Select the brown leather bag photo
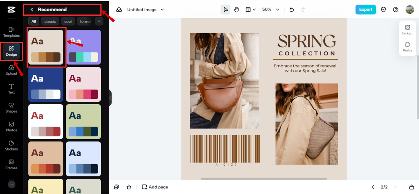The width and height of the screenshot is (419, 194). 225,81
